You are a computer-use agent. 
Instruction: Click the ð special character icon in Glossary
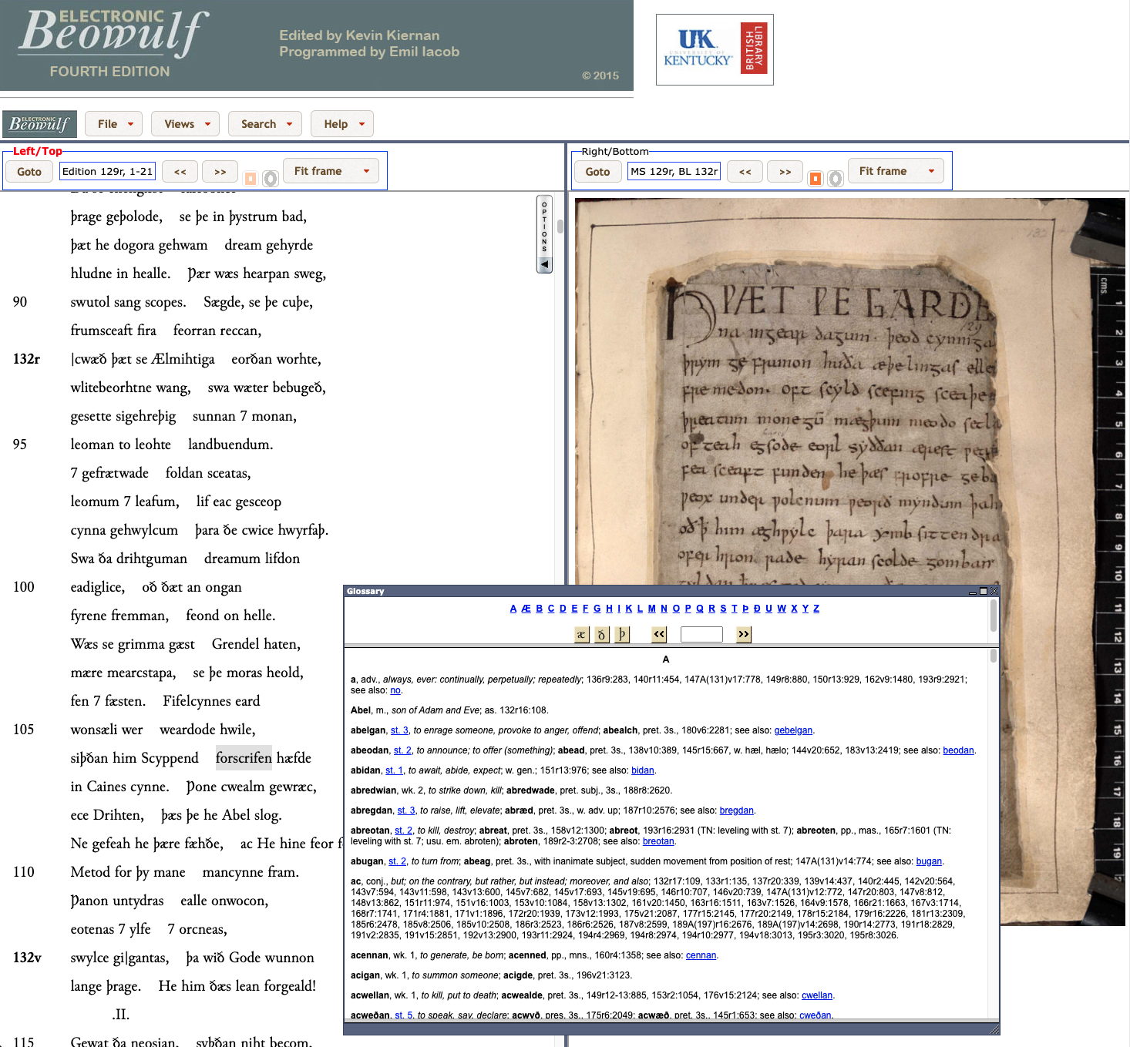click(601, 634)
